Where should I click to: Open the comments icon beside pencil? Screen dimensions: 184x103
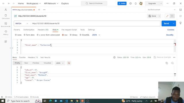click(x=172, y=16)
